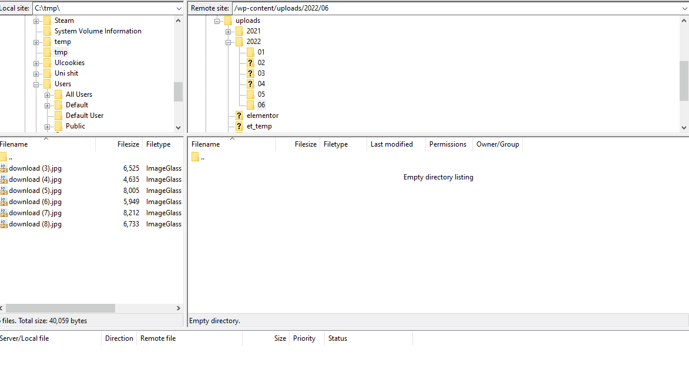This screenshot has width=689, height=373.
Task: Click the question-mark folder icon for 04
Action: point(250,84)
